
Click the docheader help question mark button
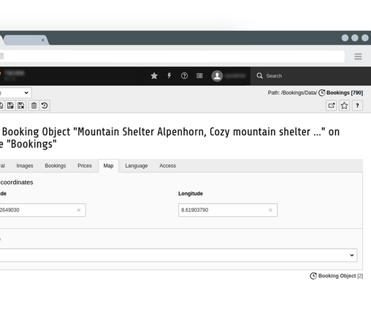coord(357,106)
